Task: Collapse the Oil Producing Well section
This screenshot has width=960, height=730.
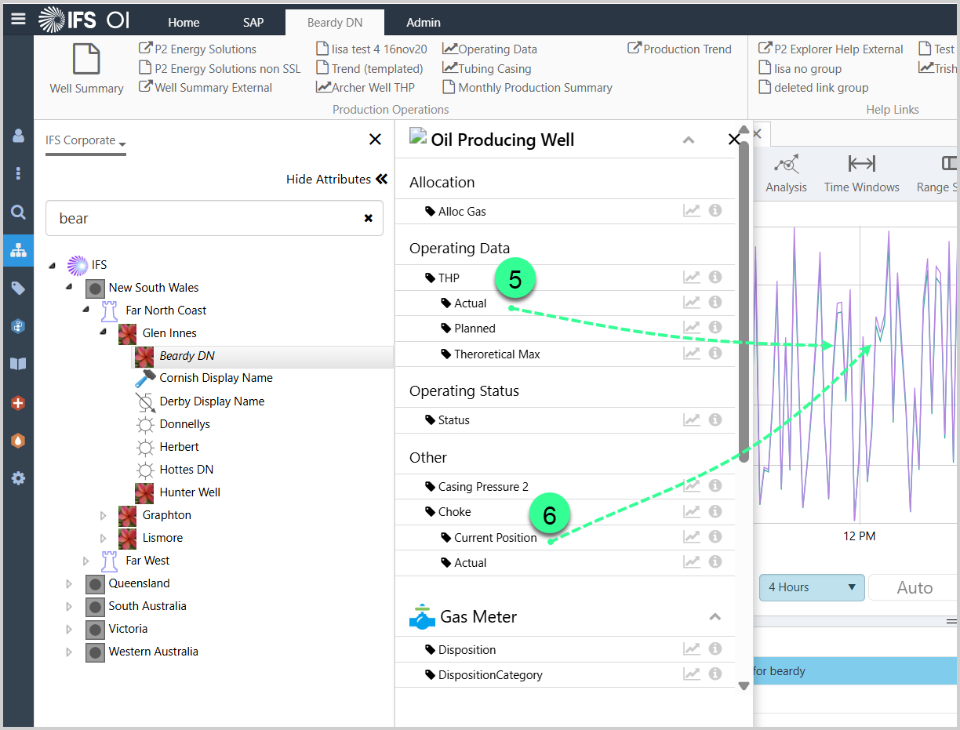Action: point(689,140)
